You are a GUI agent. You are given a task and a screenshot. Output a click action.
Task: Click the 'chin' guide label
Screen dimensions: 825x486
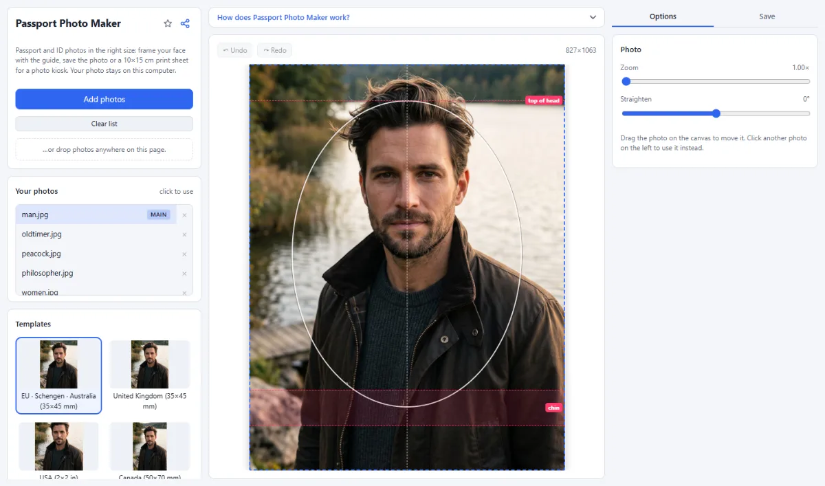pyautogui.click(x=553, y=408)
